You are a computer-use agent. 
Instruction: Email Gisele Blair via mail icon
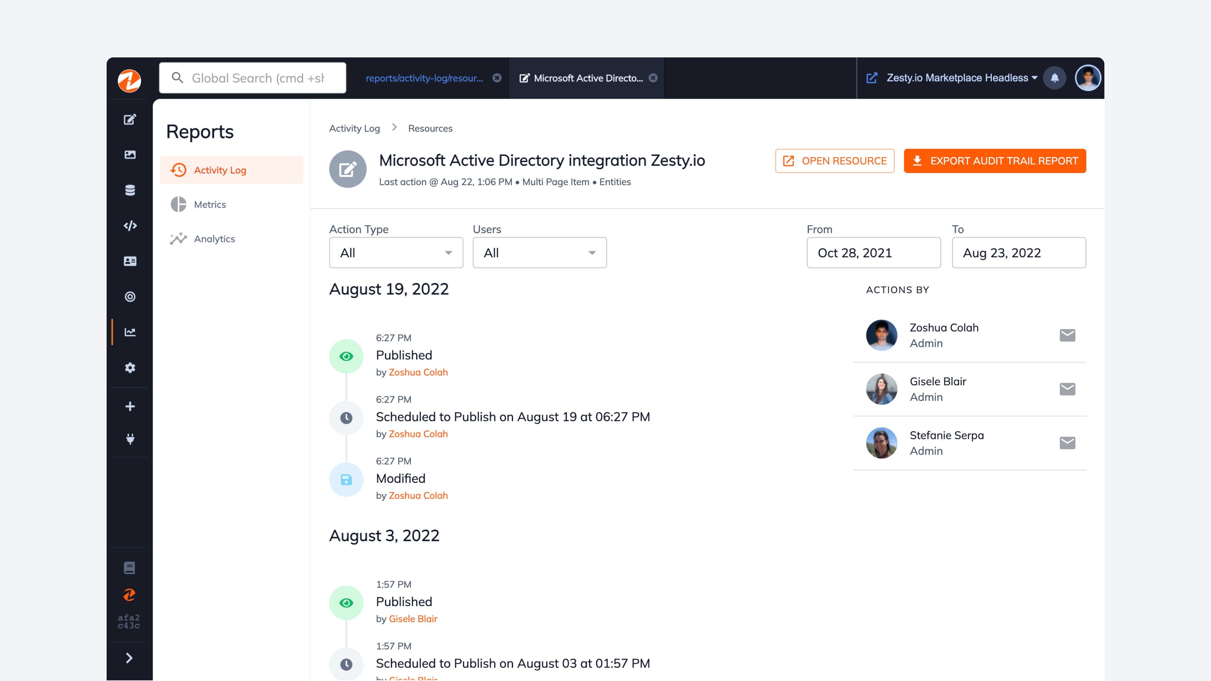coord(1067,389)
